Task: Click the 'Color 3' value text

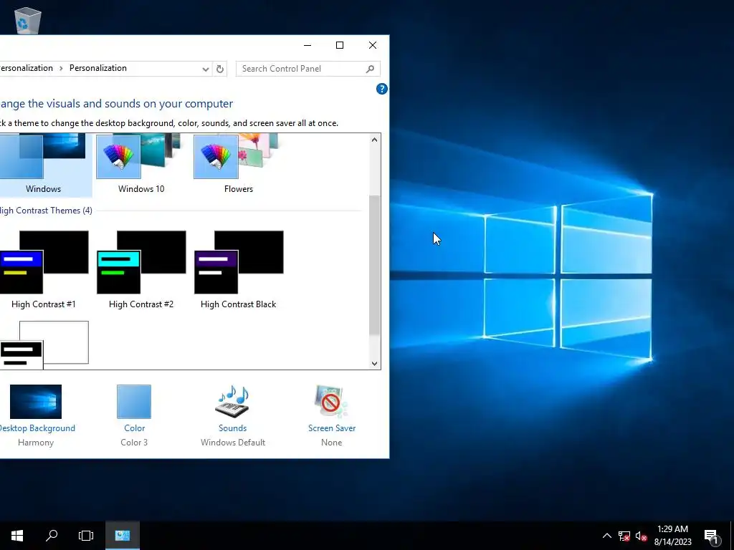Action: pos(134,443)
